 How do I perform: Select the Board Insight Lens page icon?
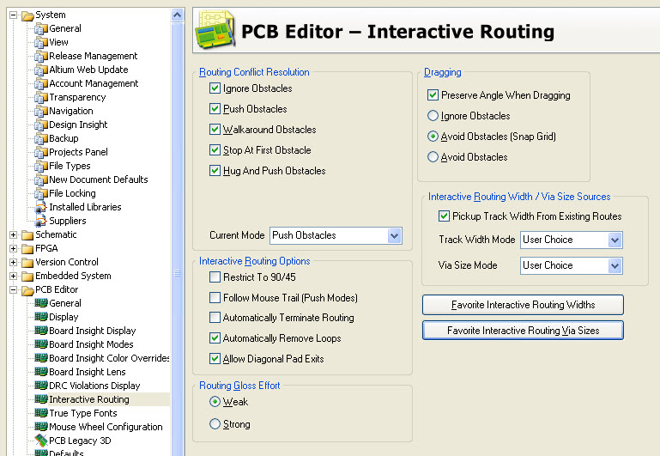(41, 372)
